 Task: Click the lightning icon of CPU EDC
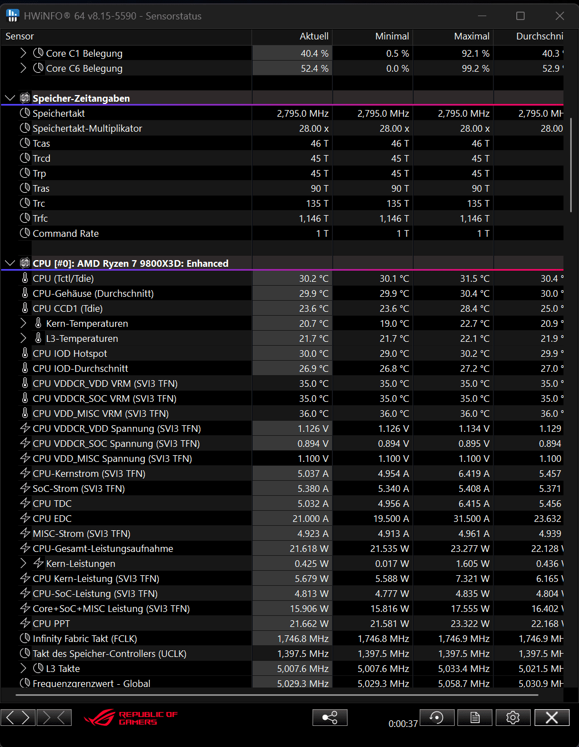25,518
